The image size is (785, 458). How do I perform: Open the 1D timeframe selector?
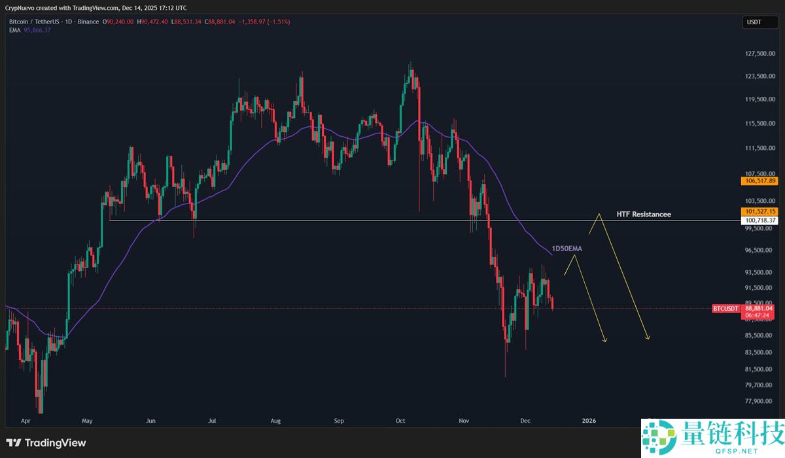click(x=67, y=21)
